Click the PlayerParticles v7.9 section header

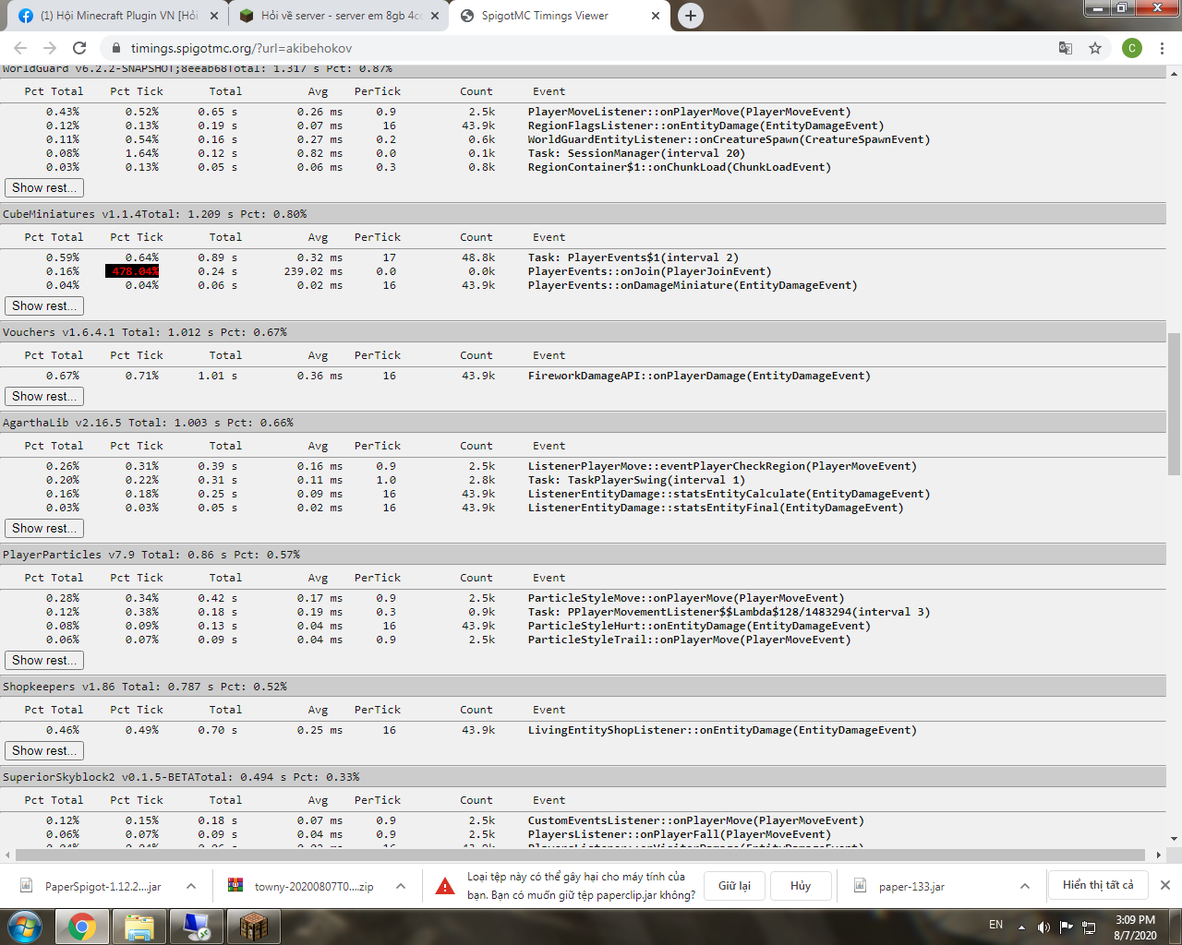pyautogui.click(x=583, y=555)
